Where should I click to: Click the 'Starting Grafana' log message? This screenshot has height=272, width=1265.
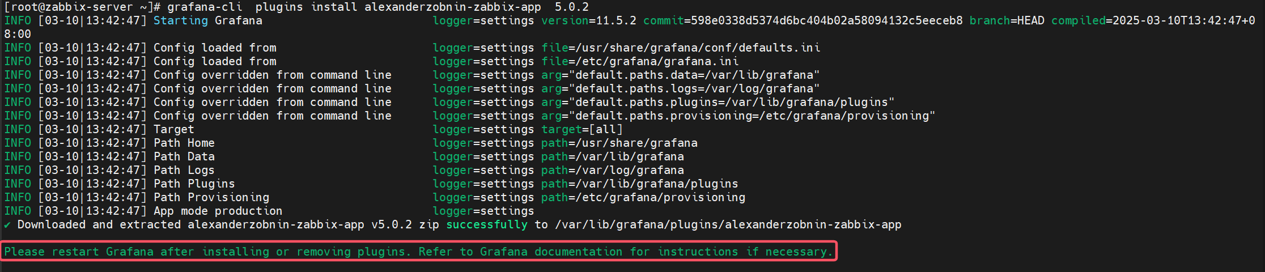pos(208,21)
